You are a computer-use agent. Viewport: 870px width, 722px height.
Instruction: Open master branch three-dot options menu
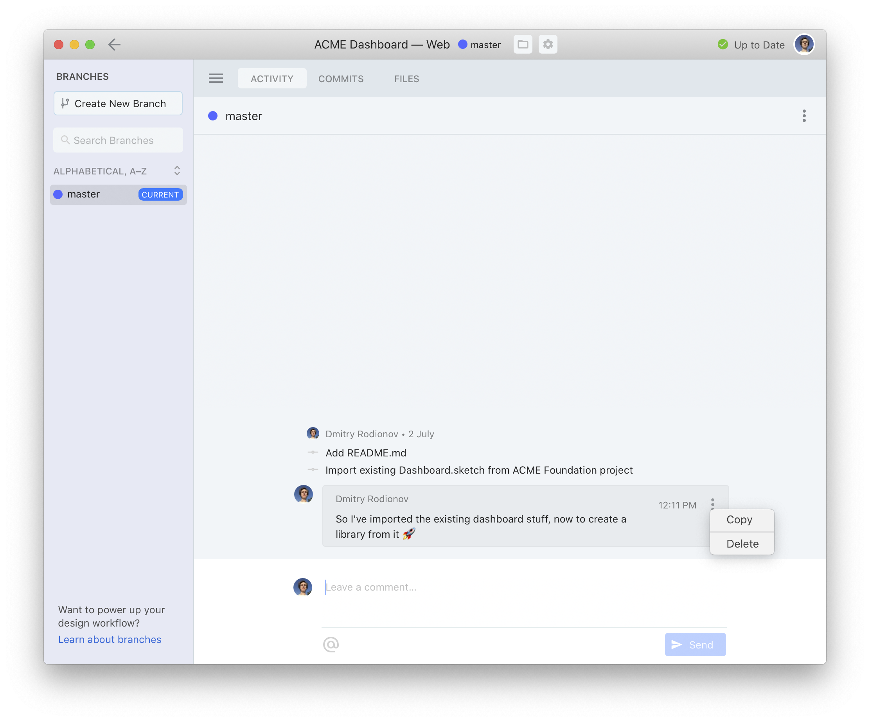804,116
